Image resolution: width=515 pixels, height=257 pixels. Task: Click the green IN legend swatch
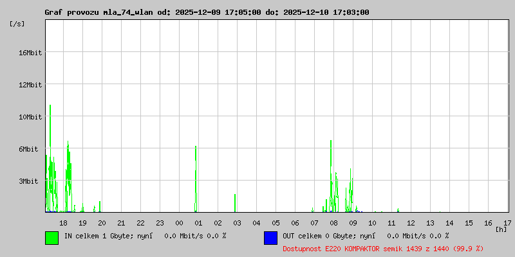click(x=52, y=238)
